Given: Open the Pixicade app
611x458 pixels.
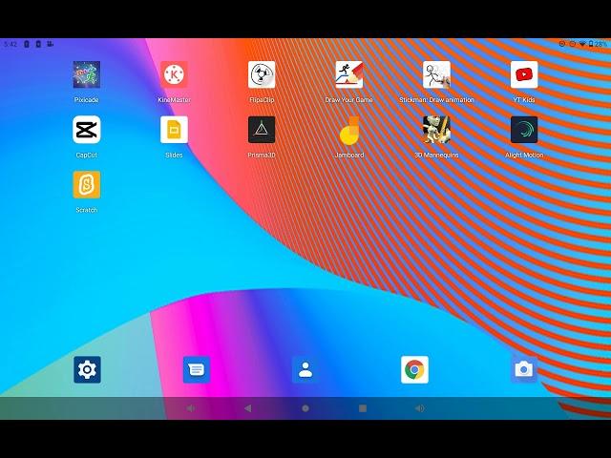Looking at the screenshot, I should [87, 74].
